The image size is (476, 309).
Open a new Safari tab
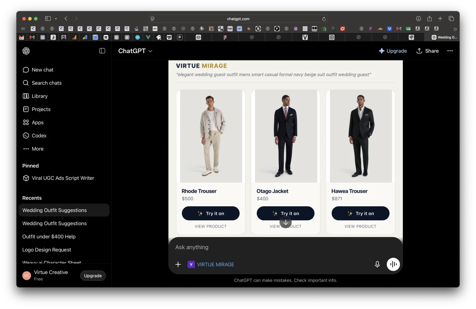click(440, 19)
